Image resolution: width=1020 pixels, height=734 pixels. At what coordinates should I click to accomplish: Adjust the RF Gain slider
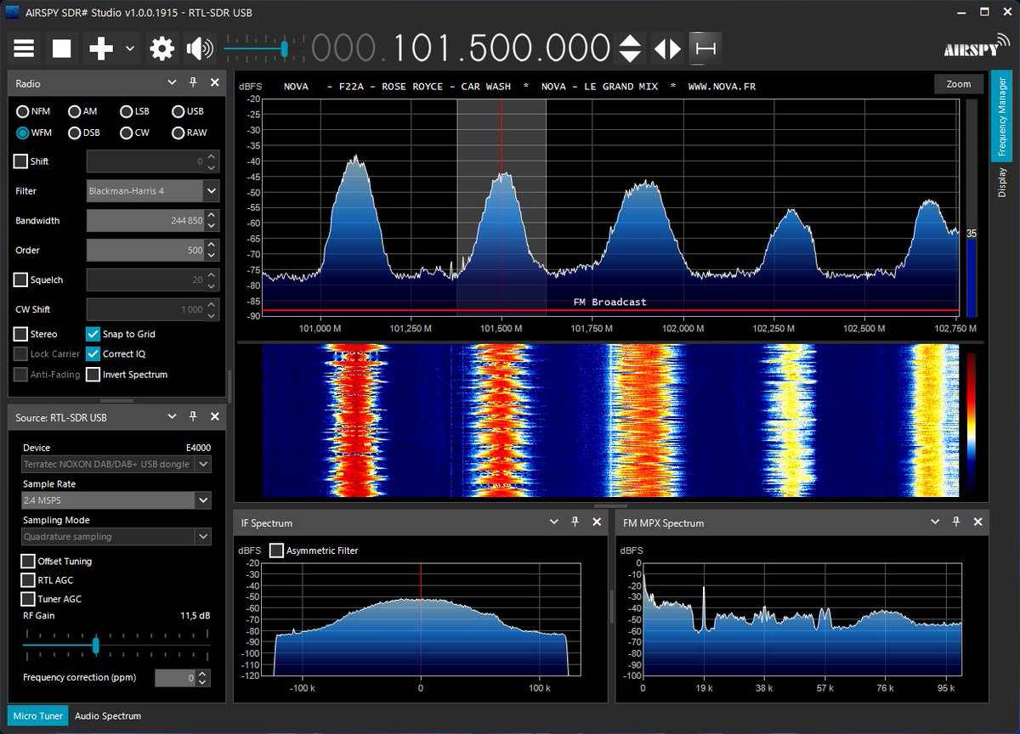tap(95, 646)
